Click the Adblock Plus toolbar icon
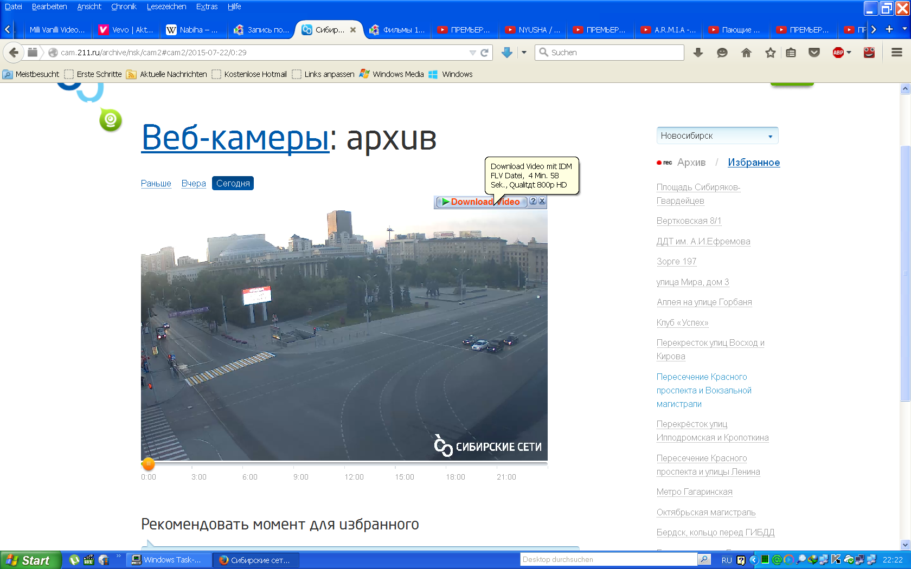This screenshot has height=569, width=911. click(x=838, y=53)
